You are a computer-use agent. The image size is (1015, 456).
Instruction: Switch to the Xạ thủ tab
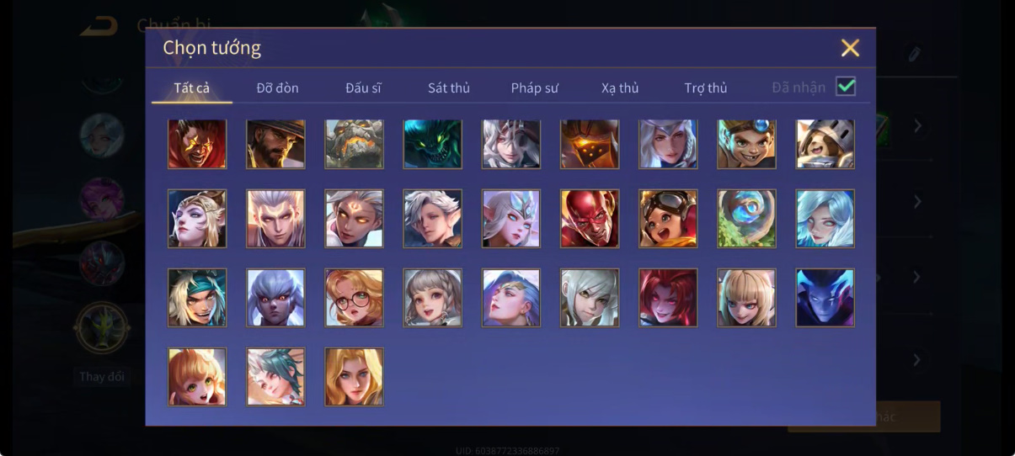(620, 87)
